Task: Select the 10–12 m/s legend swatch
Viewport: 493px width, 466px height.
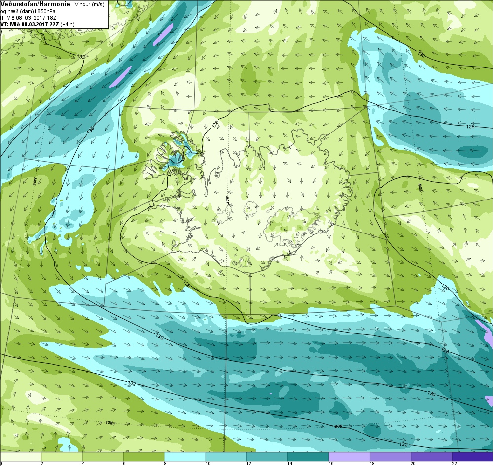Action: [226, 456]
